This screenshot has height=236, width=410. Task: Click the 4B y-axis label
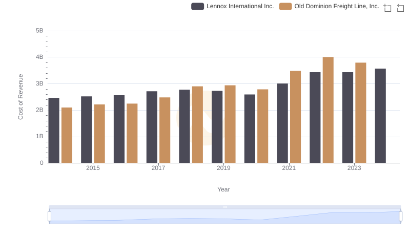[x=39, y=57]
